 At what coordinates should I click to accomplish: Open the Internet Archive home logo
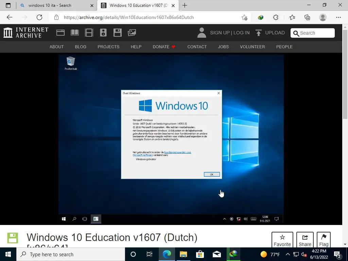26,33
